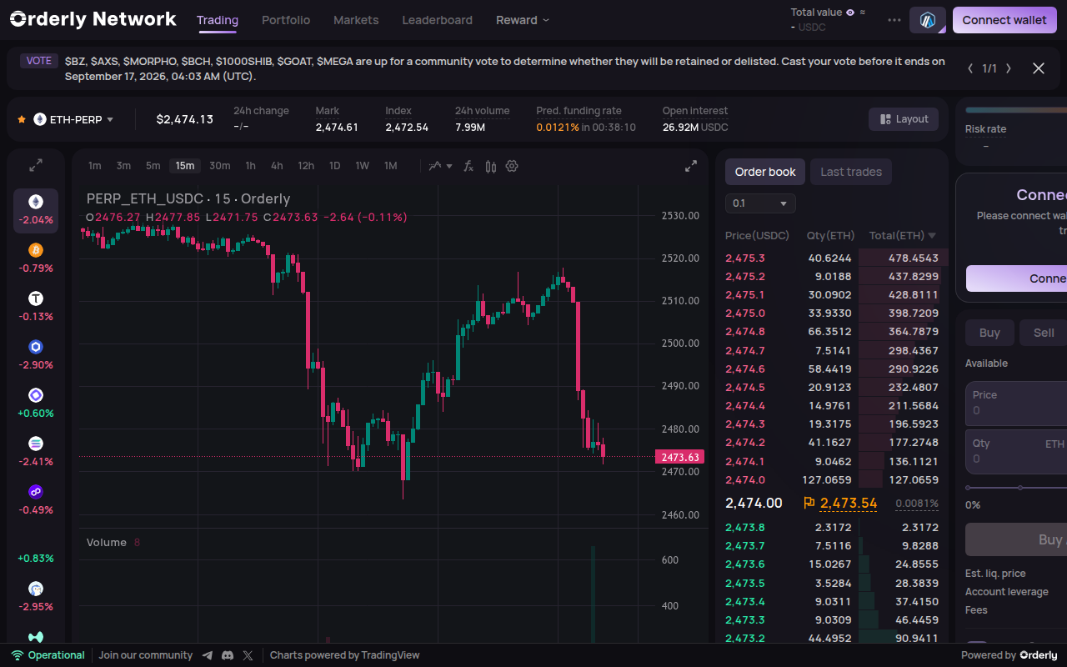Click the Operational status indicator
This screenshot has width=1067, height=667.
coord(48,655)
